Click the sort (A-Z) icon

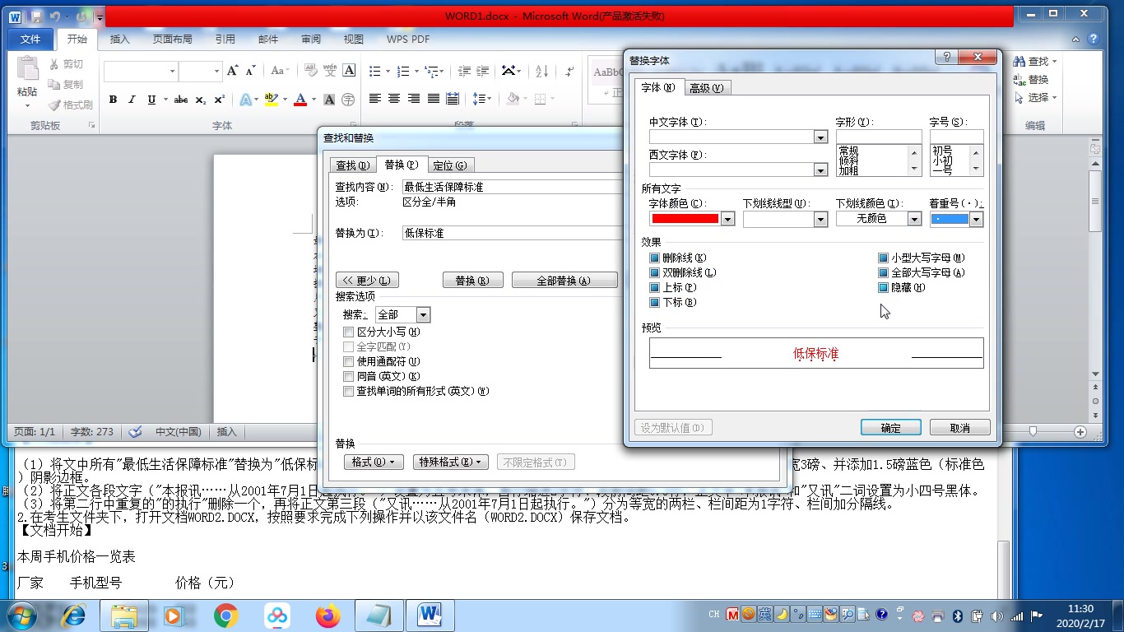pos(541,71)
